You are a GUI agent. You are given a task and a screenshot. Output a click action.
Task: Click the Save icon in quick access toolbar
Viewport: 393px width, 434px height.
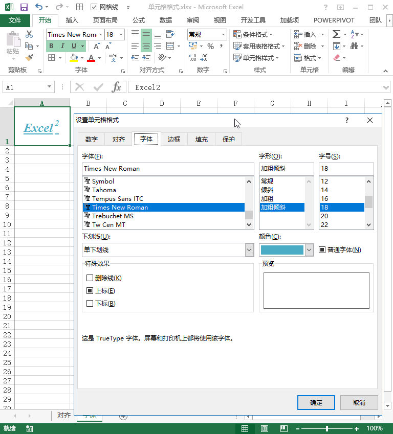(x=24, y=7)
